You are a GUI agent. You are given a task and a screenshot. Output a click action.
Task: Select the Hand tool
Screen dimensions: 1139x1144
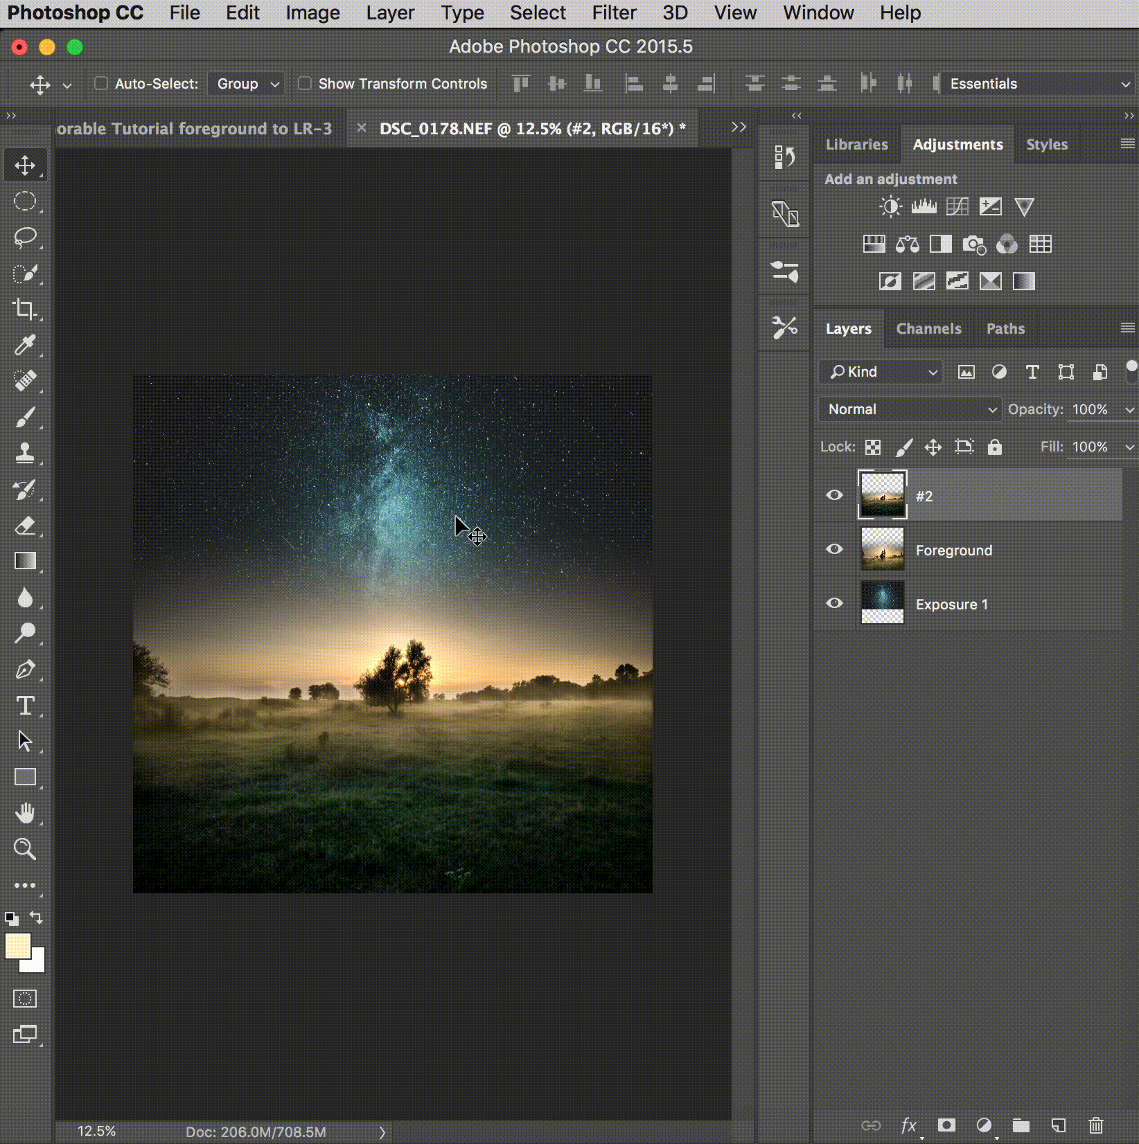tap(25, 813)
